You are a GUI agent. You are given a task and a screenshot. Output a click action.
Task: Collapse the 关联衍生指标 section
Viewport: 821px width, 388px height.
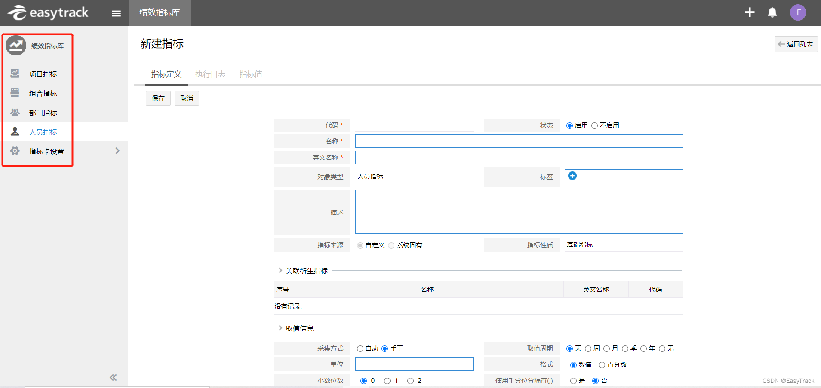tap(280, 271)
